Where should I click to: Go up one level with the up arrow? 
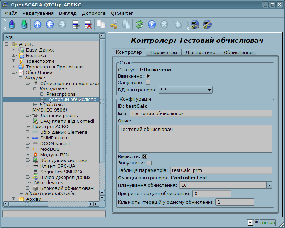37,24
